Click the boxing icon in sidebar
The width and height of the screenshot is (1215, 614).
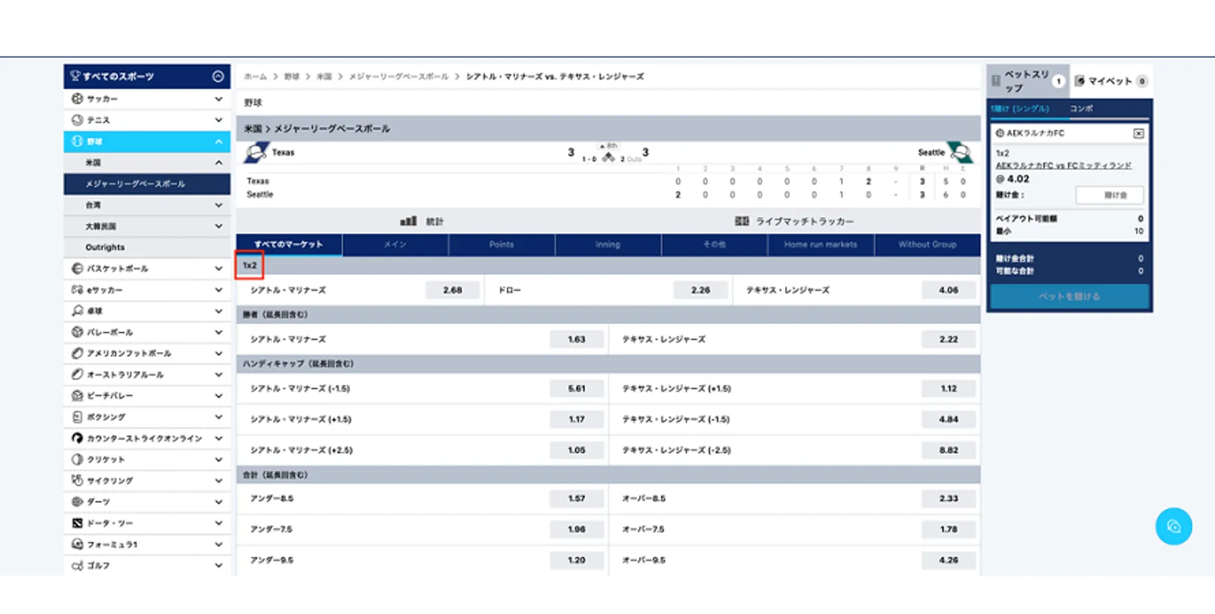click(x=77, y=417)
